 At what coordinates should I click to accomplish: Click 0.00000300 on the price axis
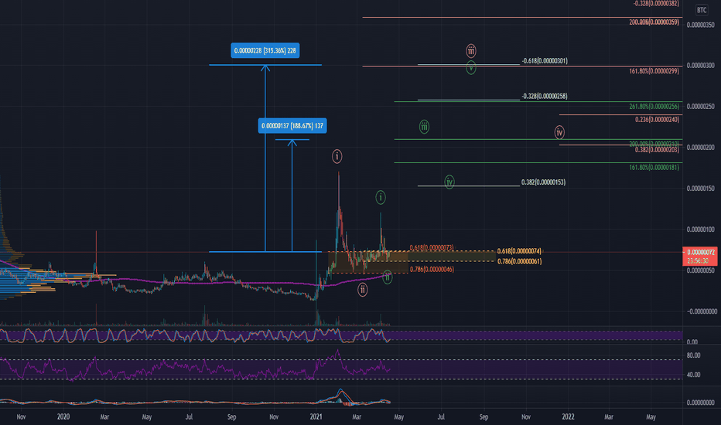pos(700,66)
